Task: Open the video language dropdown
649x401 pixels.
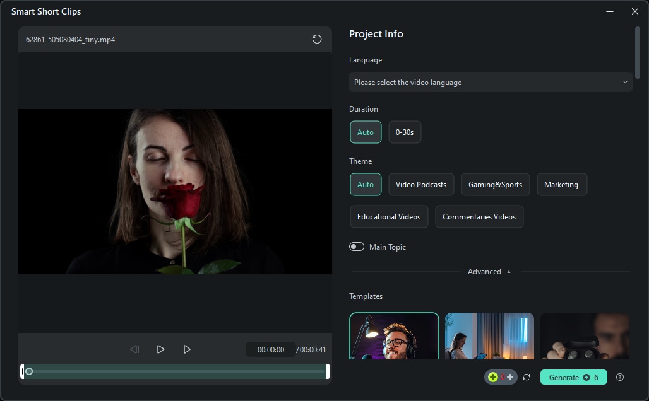Action: pos(491,82)
